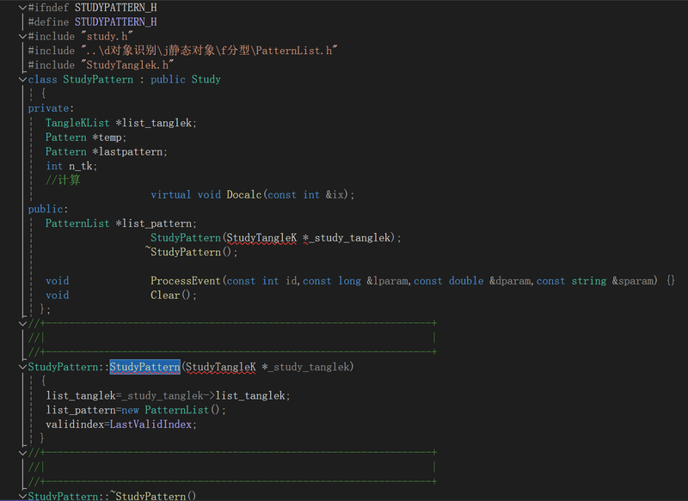
Task: Collapse the comment block before destructor
Action: 23,452
